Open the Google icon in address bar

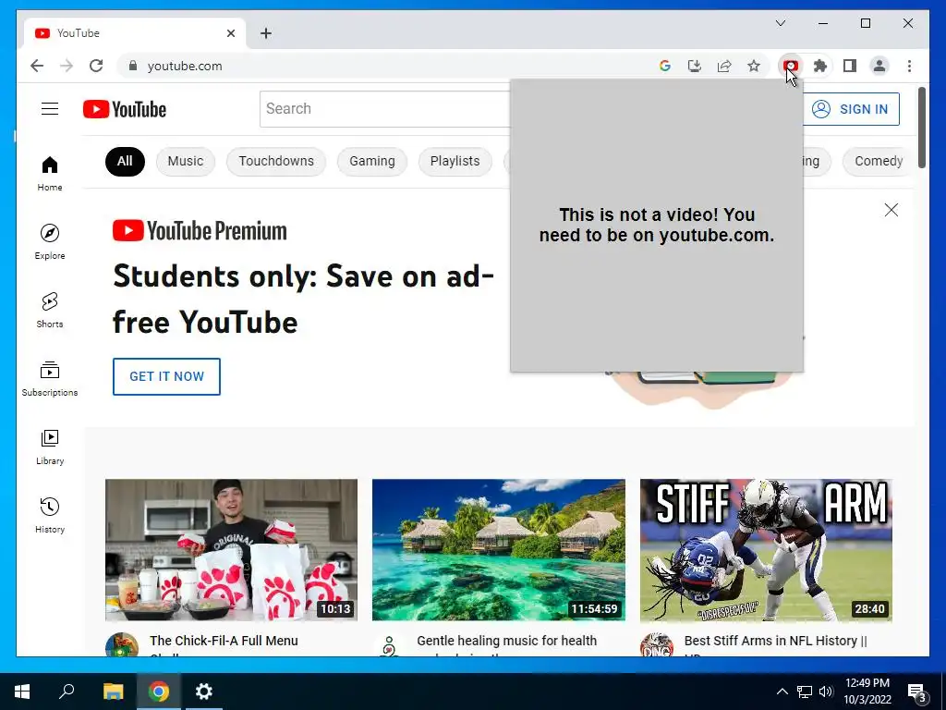pyautogui.click(x=665, y=66)
